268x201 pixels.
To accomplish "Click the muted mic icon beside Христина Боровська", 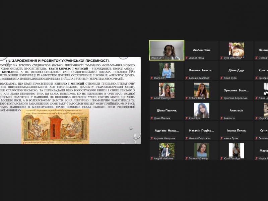I will point(221,98).
